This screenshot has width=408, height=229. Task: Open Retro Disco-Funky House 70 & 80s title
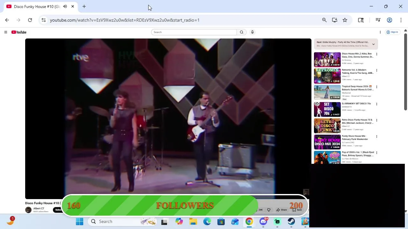357,121
